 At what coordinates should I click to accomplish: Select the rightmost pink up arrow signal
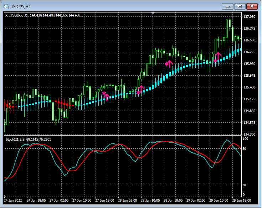(218, 56)
